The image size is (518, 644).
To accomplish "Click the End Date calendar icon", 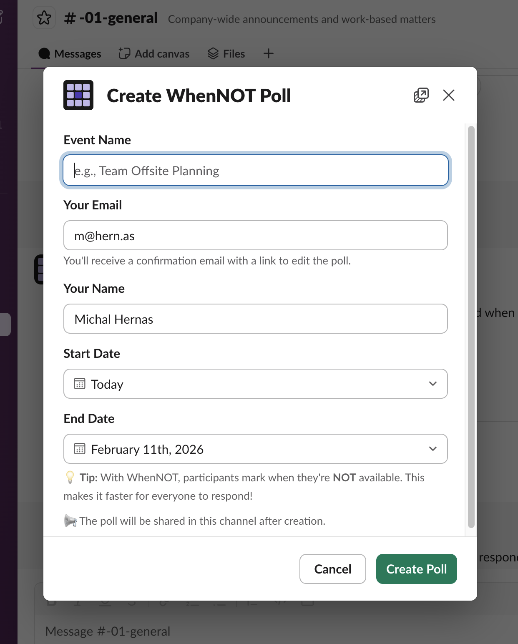I will pyautogui.click(x=80, y=449).
